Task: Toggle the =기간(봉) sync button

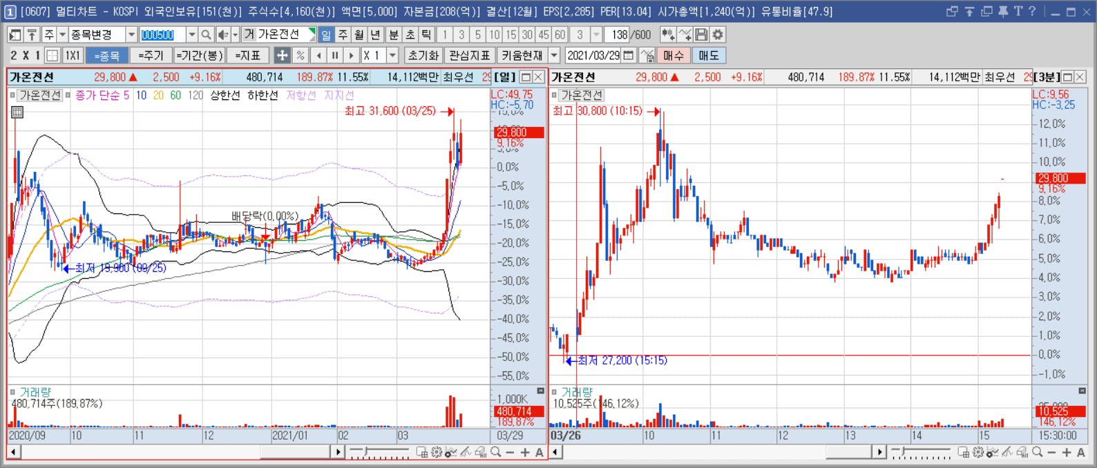Action: pyautogui.click(x=199, y=55)
